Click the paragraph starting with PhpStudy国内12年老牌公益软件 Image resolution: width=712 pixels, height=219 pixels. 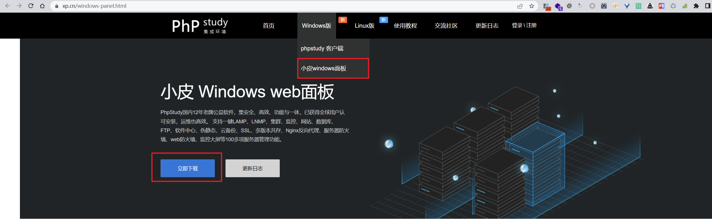tap(255, 126)
